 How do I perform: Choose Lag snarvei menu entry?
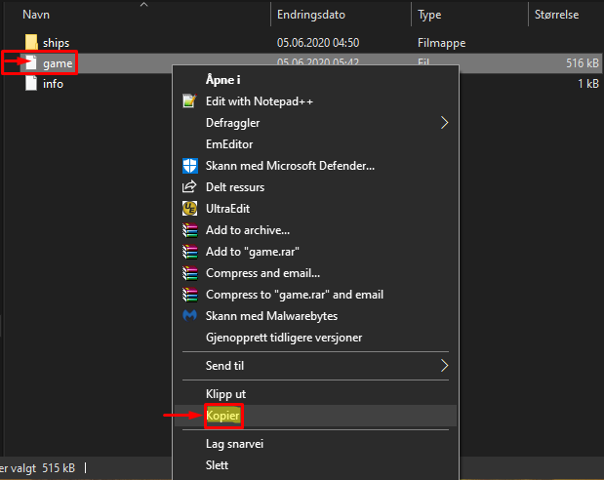tap(235, 444)
